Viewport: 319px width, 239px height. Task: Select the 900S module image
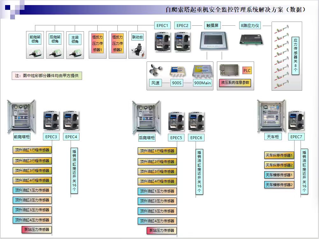pyautogui.click(x=177, y=71)
